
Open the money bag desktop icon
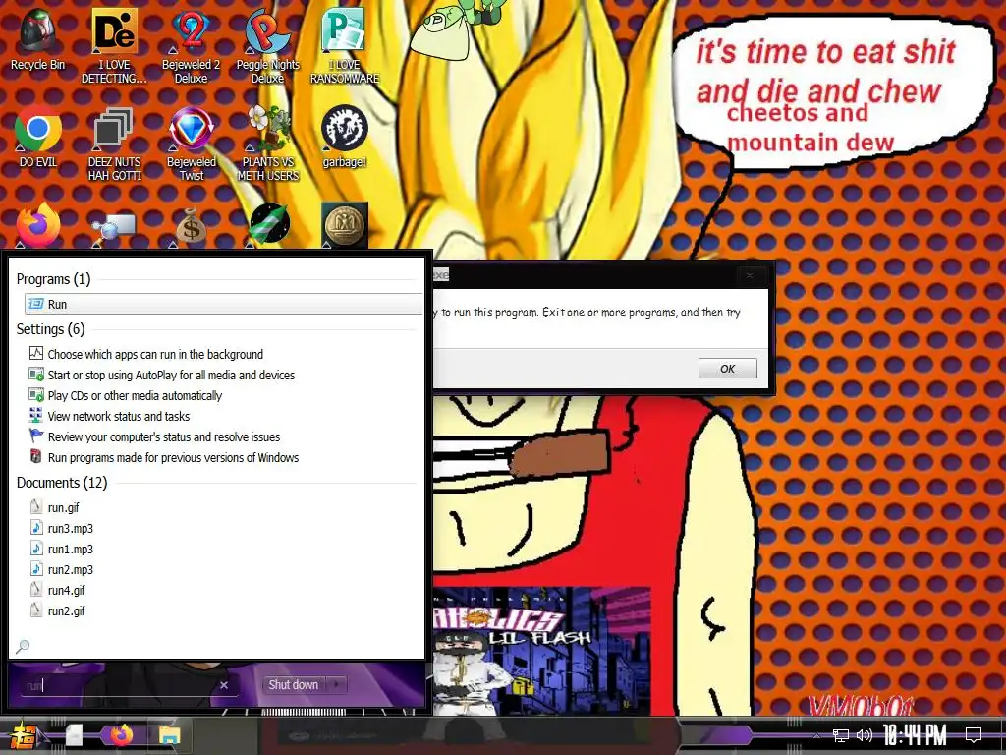(x=191, y=226)
